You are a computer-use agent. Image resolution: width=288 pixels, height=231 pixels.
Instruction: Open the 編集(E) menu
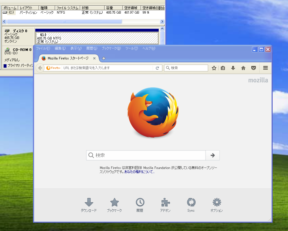coord(60,48)
